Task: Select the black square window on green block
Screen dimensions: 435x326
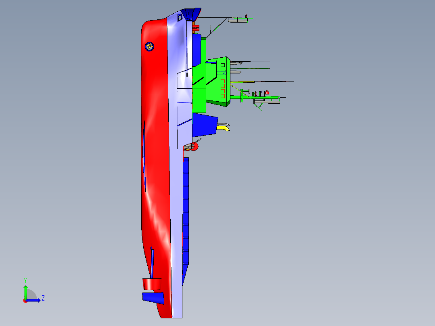Action: coord(222,65)
